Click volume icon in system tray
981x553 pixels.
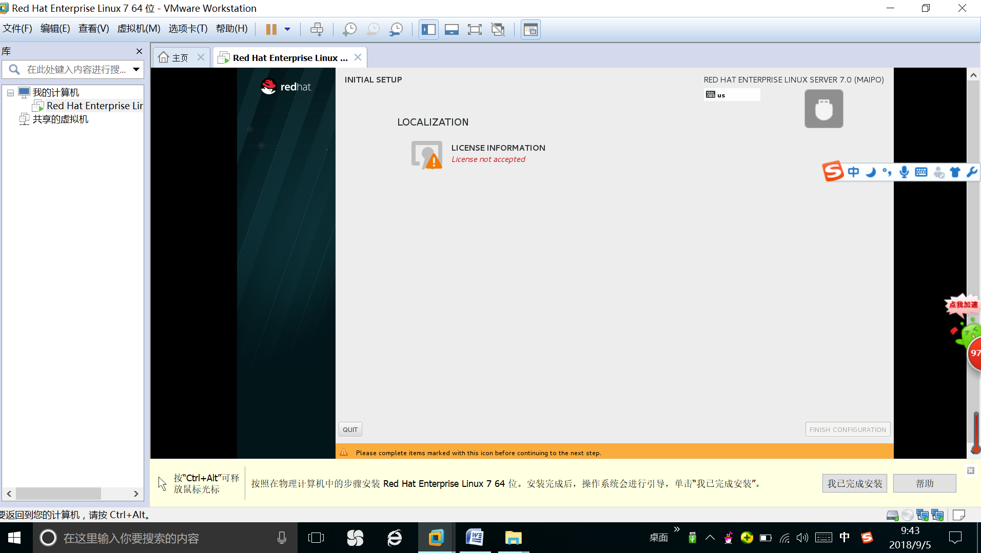click(802, 538)
